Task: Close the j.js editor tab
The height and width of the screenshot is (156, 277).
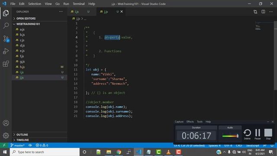Action: [x=122, y=12]
